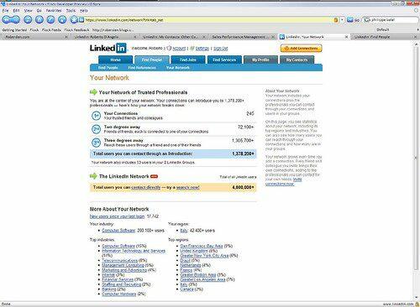Click the browser back arrow button

tap(7, 19)
